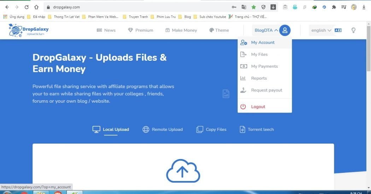Viewport: 371px width, 194px height.
Task: Open the Extensions puzzle piece icon
Action: pos(334,7)
